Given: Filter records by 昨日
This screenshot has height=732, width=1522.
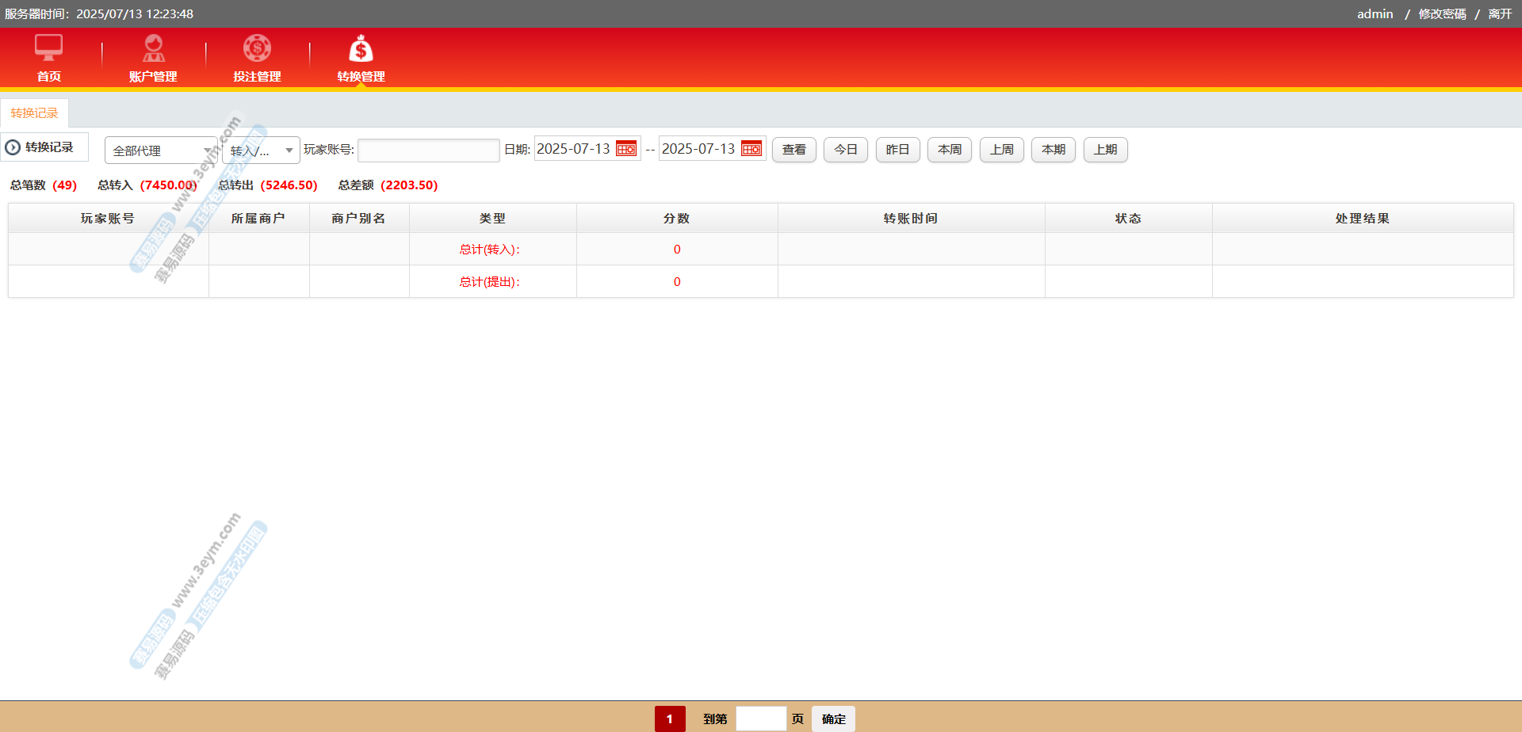Looking at the screenshot, I should pos(897,150).
